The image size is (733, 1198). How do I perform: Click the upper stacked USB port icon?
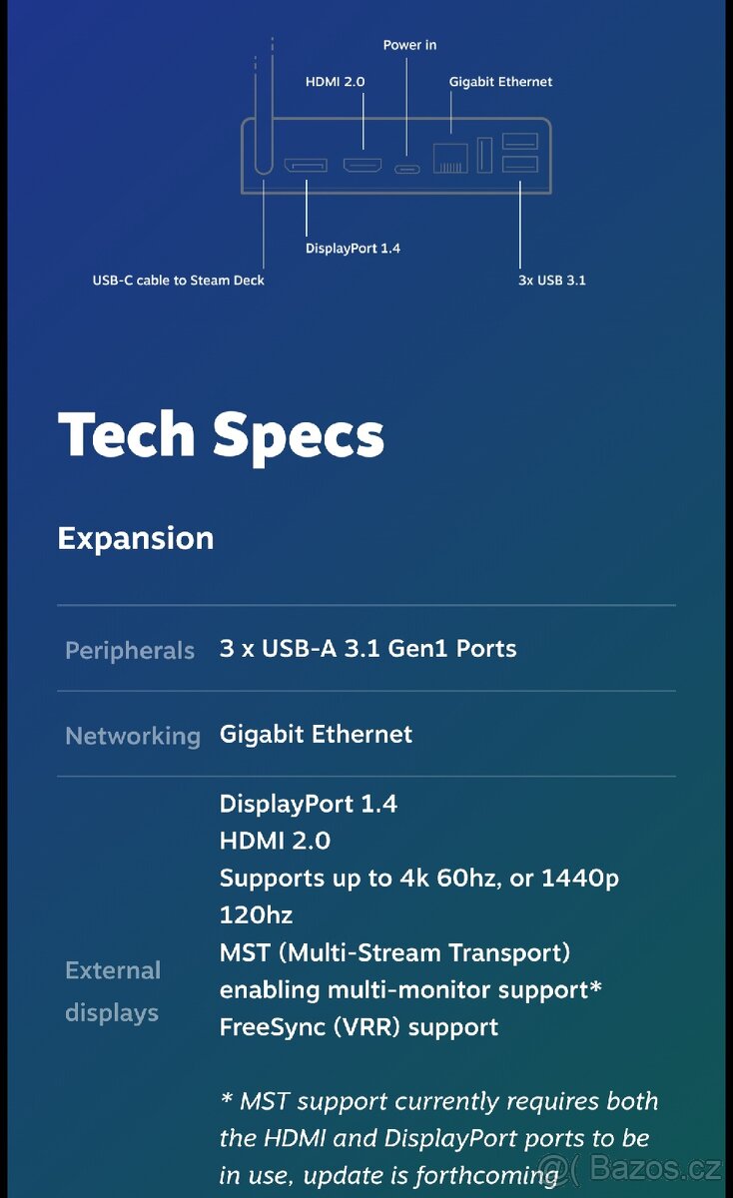(520, 142)
